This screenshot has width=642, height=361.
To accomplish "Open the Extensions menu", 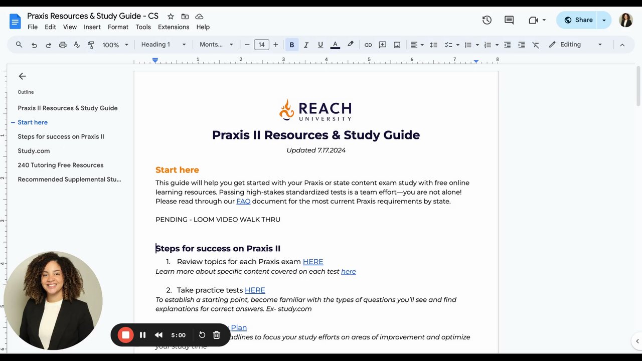I will tap(174, 27).
